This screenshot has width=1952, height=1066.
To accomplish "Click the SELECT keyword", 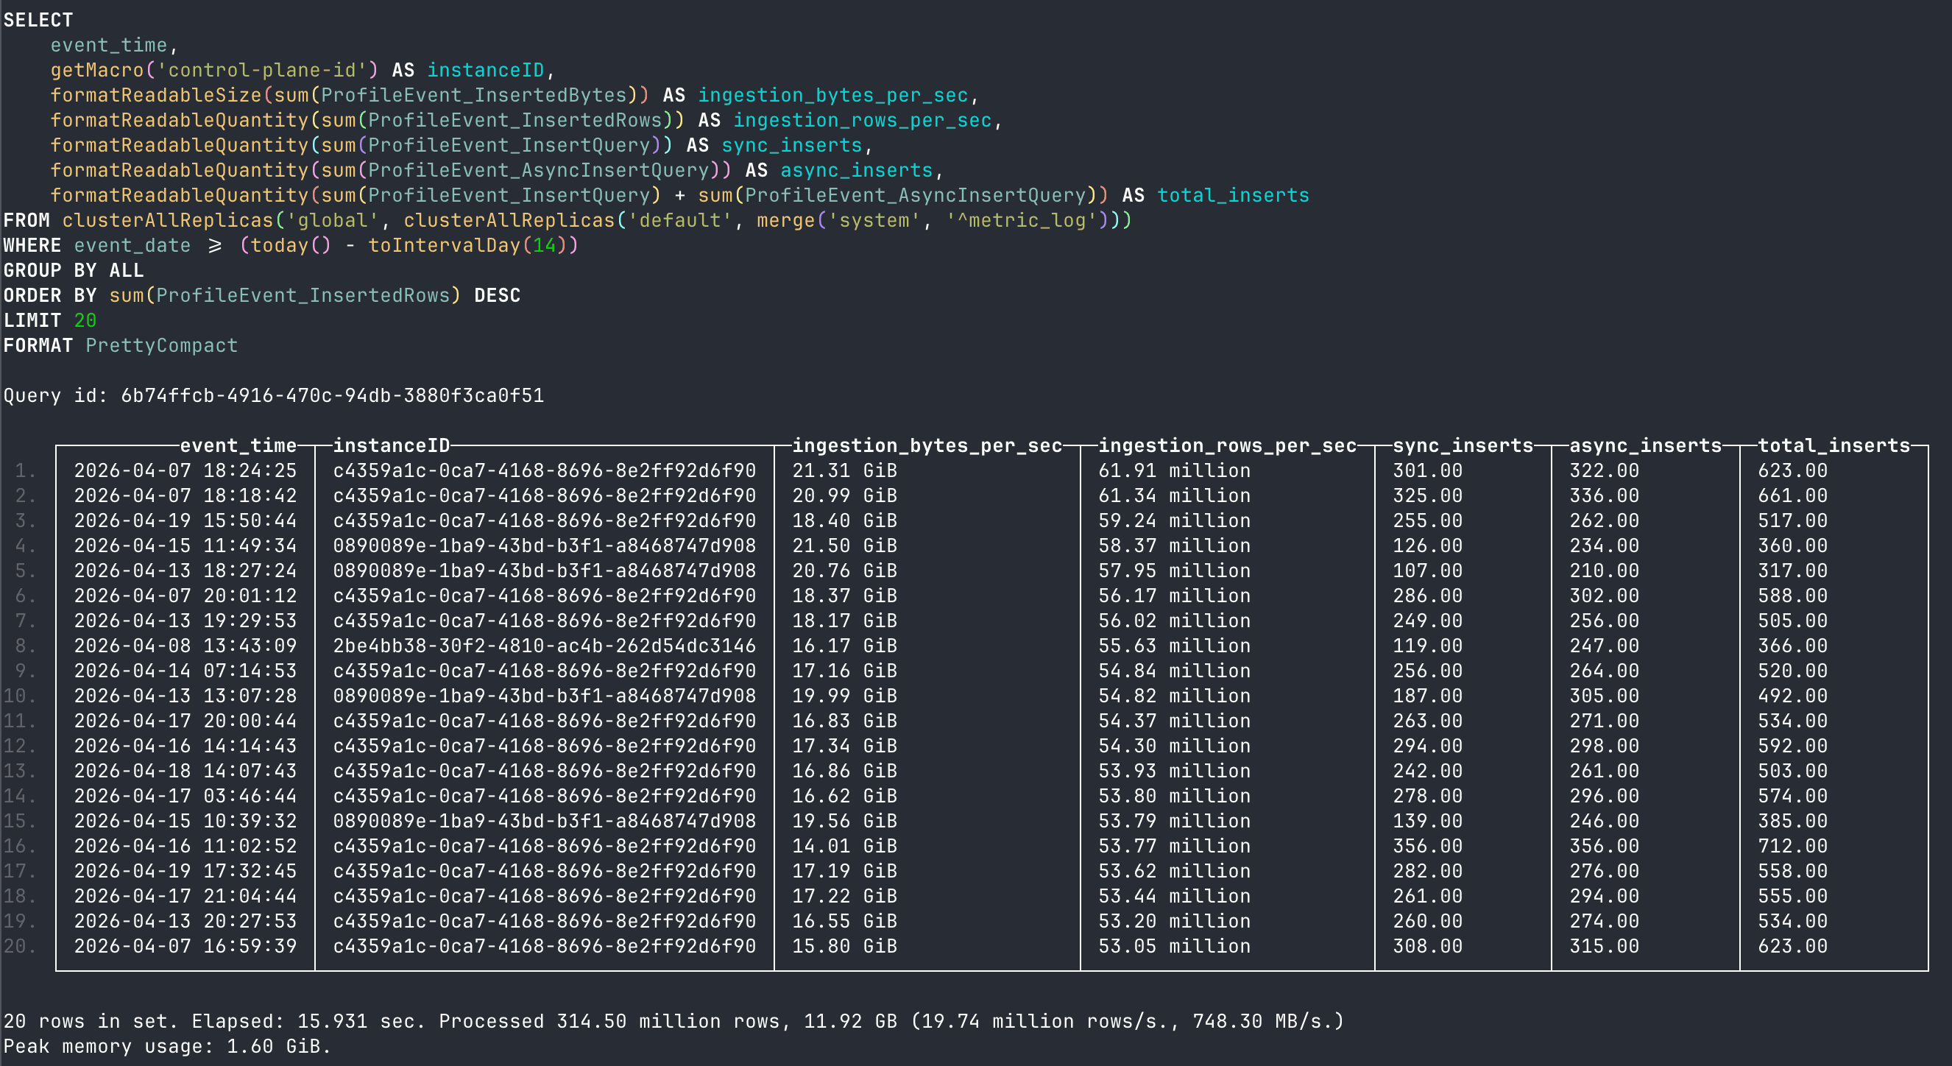I will coord(38,20).
